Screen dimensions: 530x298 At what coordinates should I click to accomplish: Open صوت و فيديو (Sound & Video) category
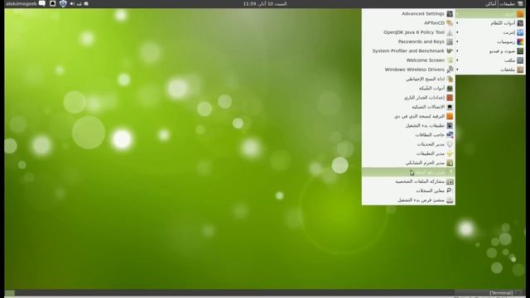[490, 51]
